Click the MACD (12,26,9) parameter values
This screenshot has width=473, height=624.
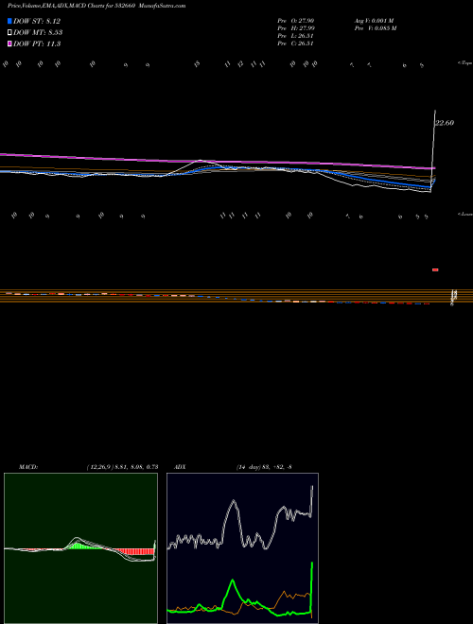click(x=122, y=467)
